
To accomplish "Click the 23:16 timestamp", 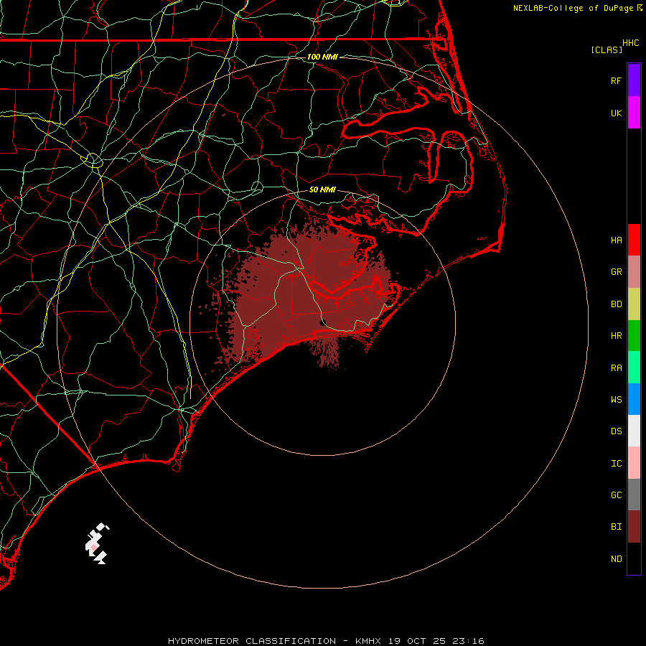I will click(467, 641).
